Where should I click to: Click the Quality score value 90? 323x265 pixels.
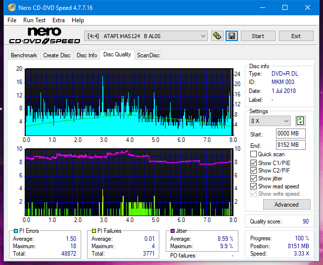[306, 221]
